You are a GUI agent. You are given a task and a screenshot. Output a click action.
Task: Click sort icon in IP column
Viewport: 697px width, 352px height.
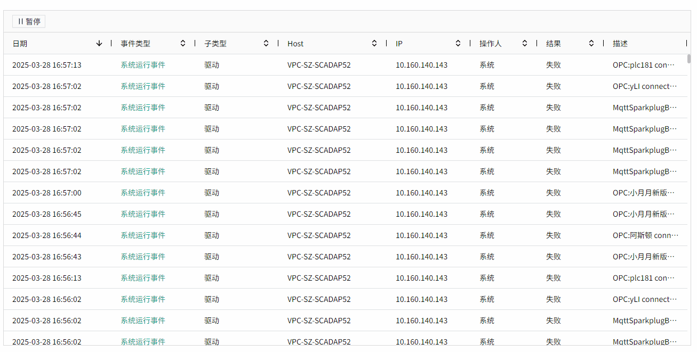coord(458,44)
